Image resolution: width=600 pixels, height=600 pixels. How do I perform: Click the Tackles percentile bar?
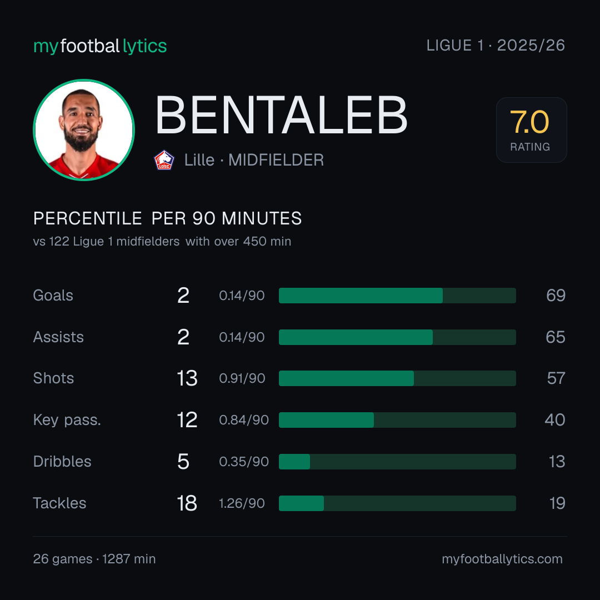point(397,503)
